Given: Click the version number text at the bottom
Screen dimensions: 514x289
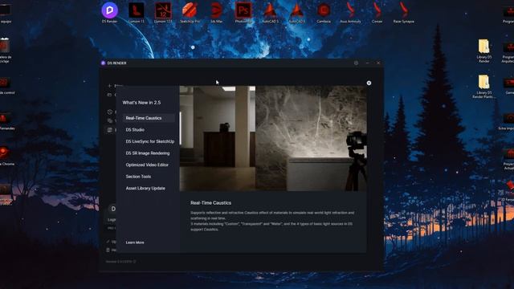Looking at the screenshot, I should pyautogui.click(x=119, y=262).
